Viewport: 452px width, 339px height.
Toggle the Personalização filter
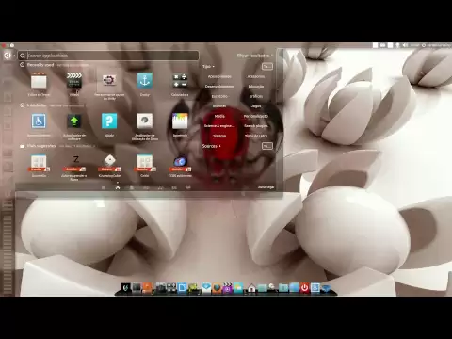tap(256, 116)
